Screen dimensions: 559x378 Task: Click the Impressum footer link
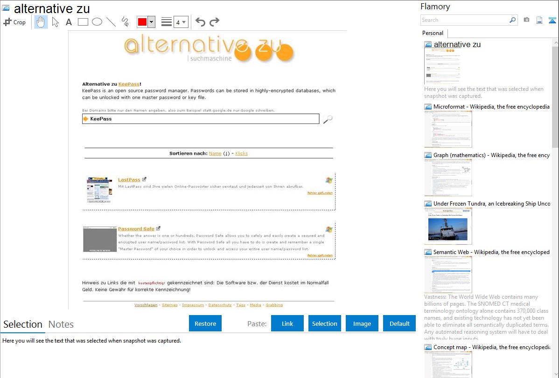[193, 305]
